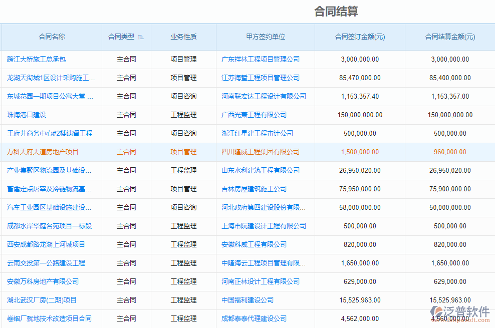495x328 pixels.
Task: Open 四川隆威工程集团有限公司 company link
Action: [261, 152]
